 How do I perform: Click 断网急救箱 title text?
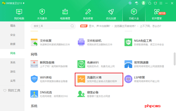[47, 63]
